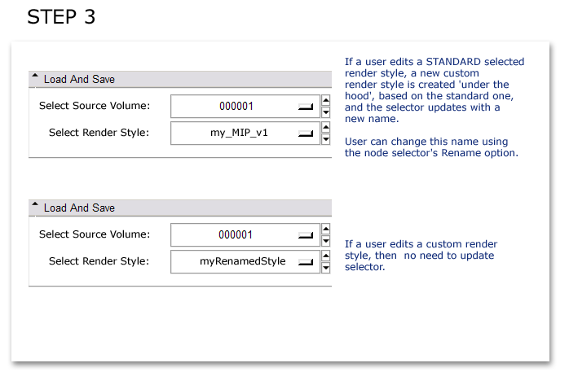Click Select Source Volume label in the upper panel

click(x=95, y=106)
